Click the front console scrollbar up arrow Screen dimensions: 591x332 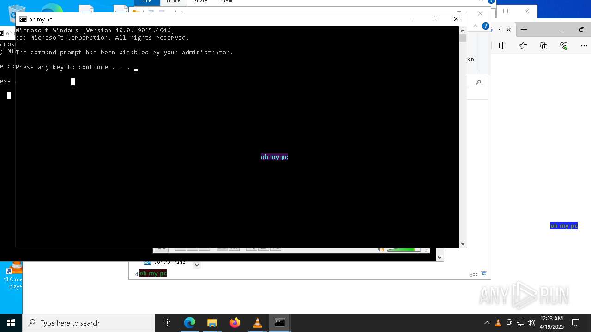(463, 30)
